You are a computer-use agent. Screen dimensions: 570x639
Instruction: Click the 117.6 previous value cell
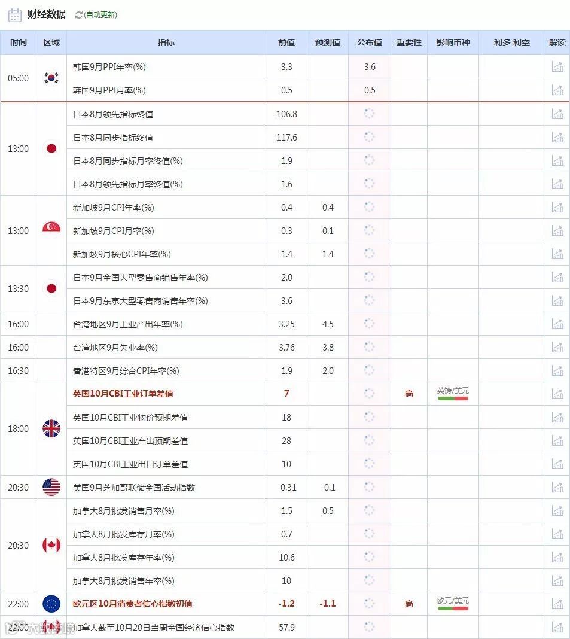tap(286, 138)
